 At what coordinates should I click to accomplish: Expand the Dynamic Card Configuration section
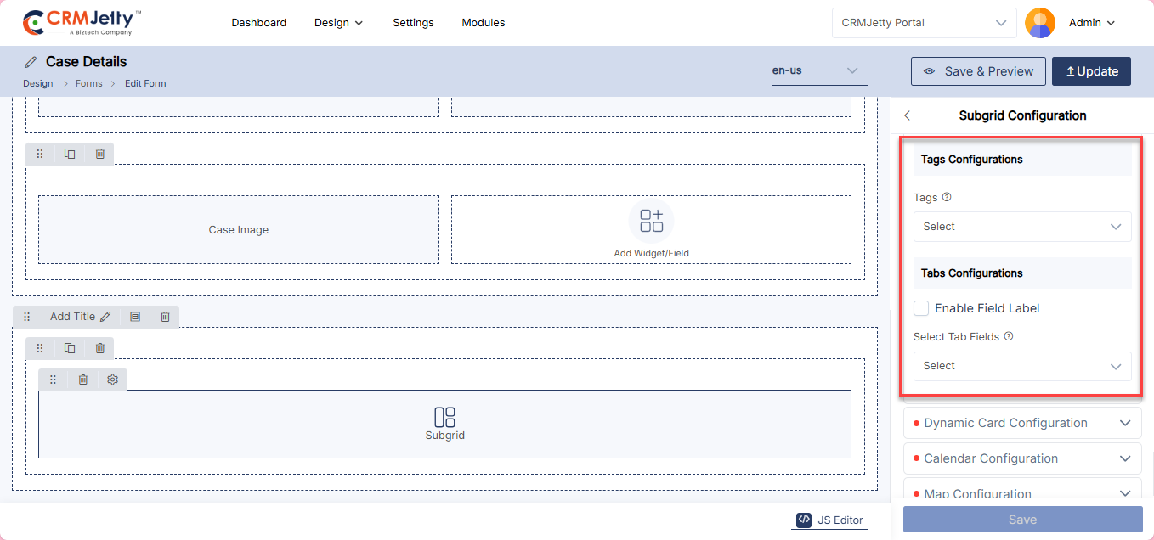pos(1022,423)
